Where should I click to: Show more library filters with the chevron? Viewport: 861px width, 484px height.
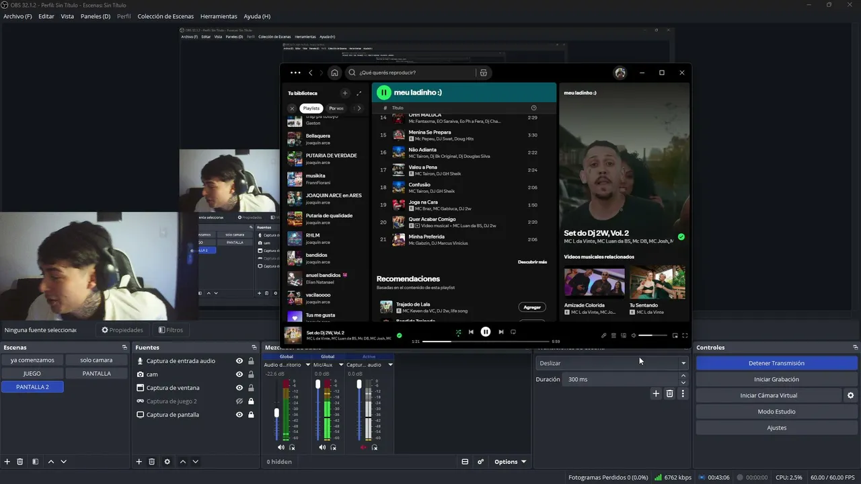click(359, 108)
